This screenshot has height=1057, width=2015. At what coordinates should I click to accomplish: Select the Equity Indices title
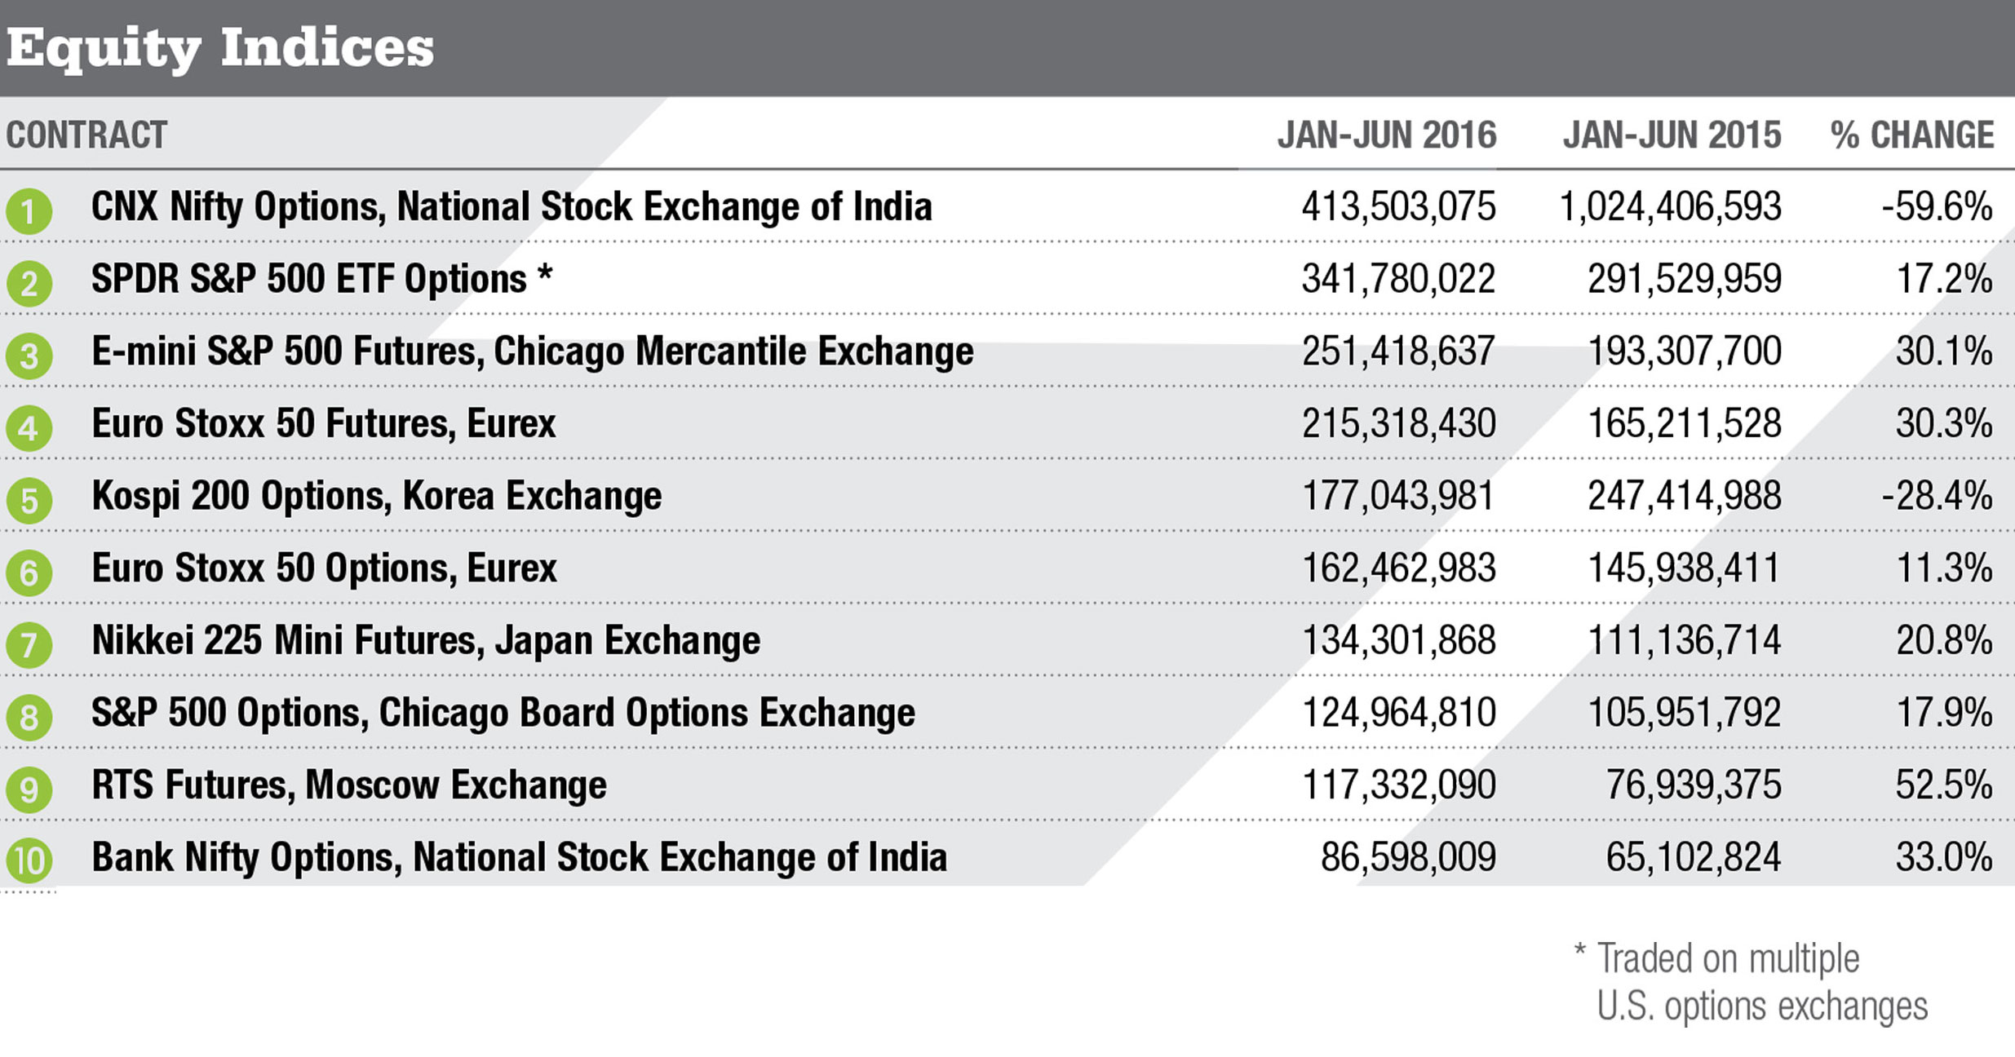click(220, 47)
